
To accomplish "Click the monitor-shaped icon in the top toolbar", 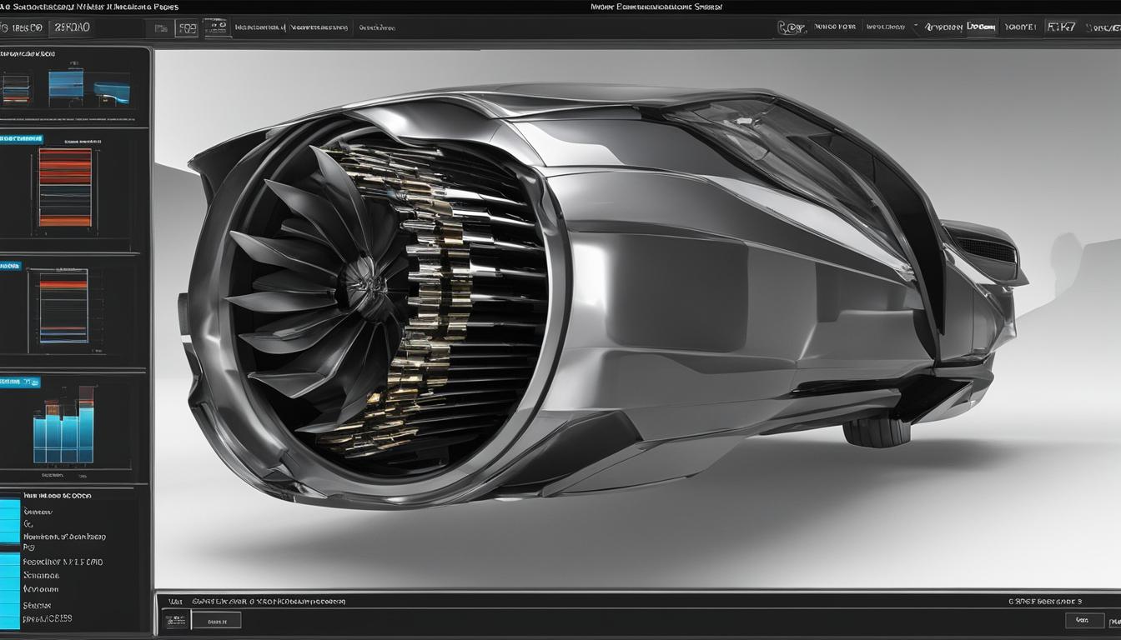I will tap(216, 27).
